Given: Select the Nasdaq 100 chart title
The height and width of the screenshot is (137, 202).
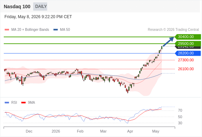Looking at the screenshot, I should tap(17, 7).
